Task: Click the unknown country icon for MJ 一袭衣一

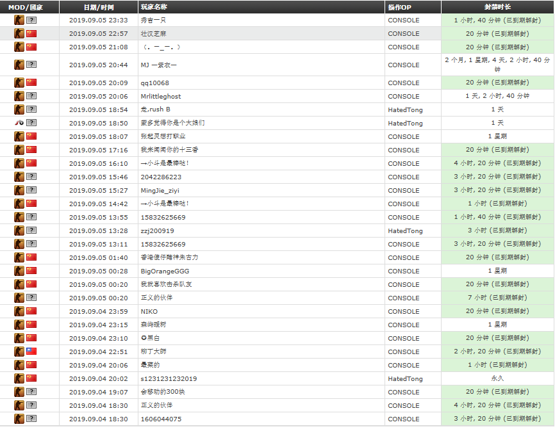Action: pos(31,64)
